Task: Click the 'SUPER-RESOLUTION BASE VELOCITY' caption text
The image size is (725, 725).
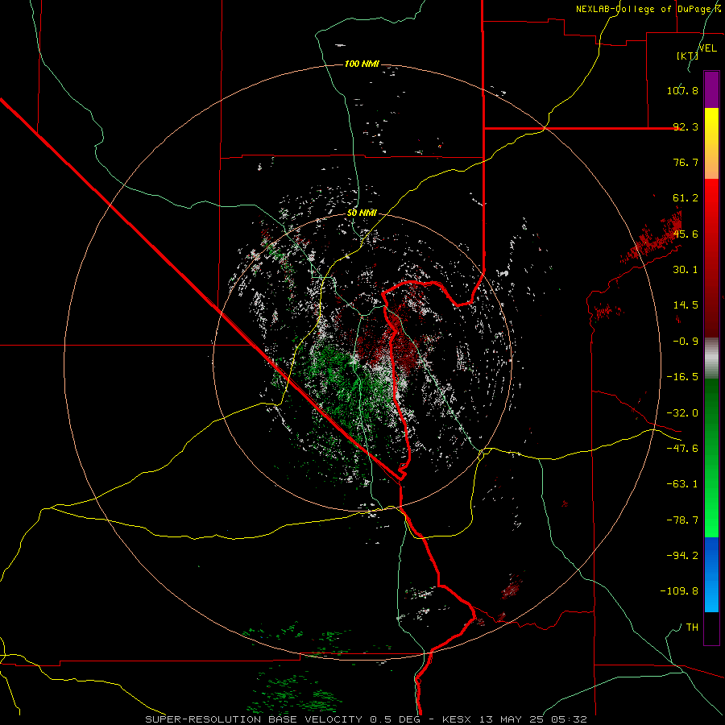Action: click(255, 719)
